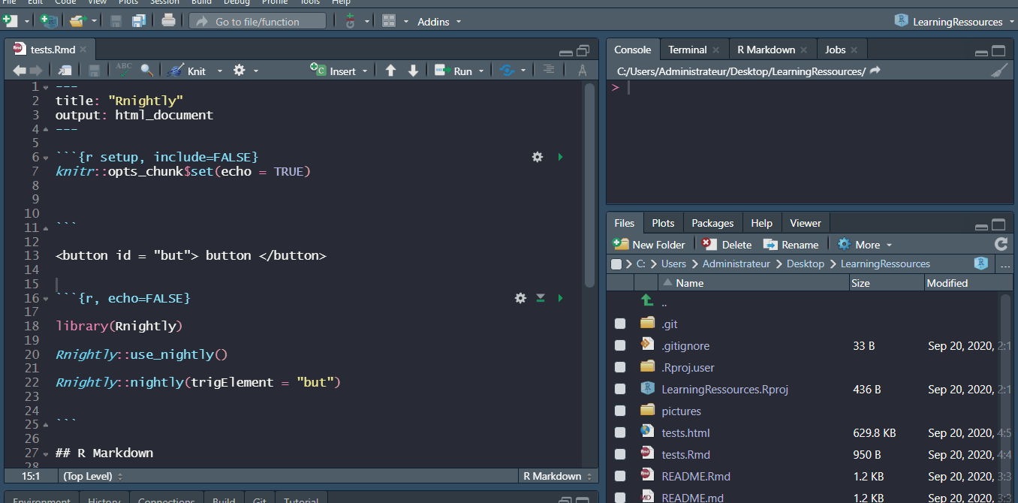Open Find/Replace magnifier icon in editor
This screenshot has height=503, width=1018.
(147, 71)
